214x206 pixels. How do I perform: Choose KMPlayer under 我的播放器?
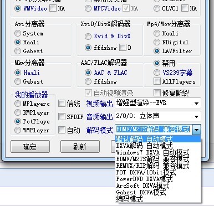pyautogui.click(x=18, y=112)
